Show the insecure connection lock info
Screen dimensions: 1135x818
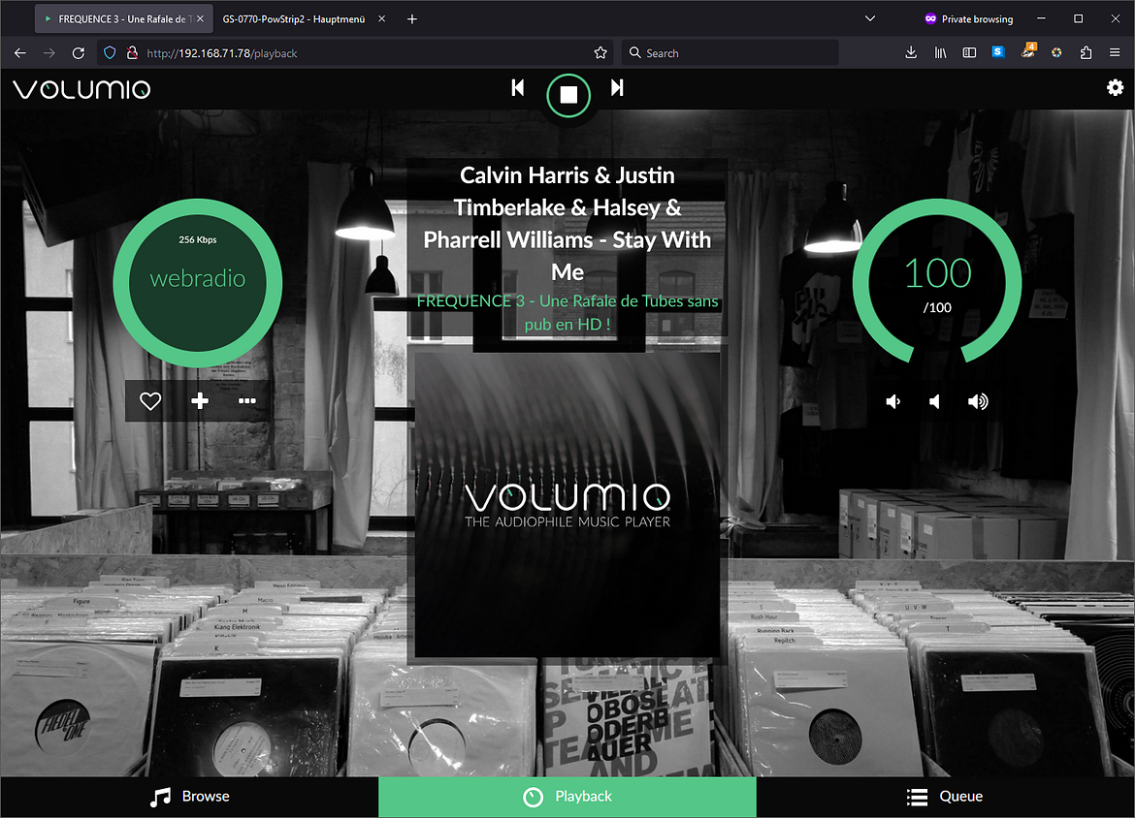click(132, 52)
